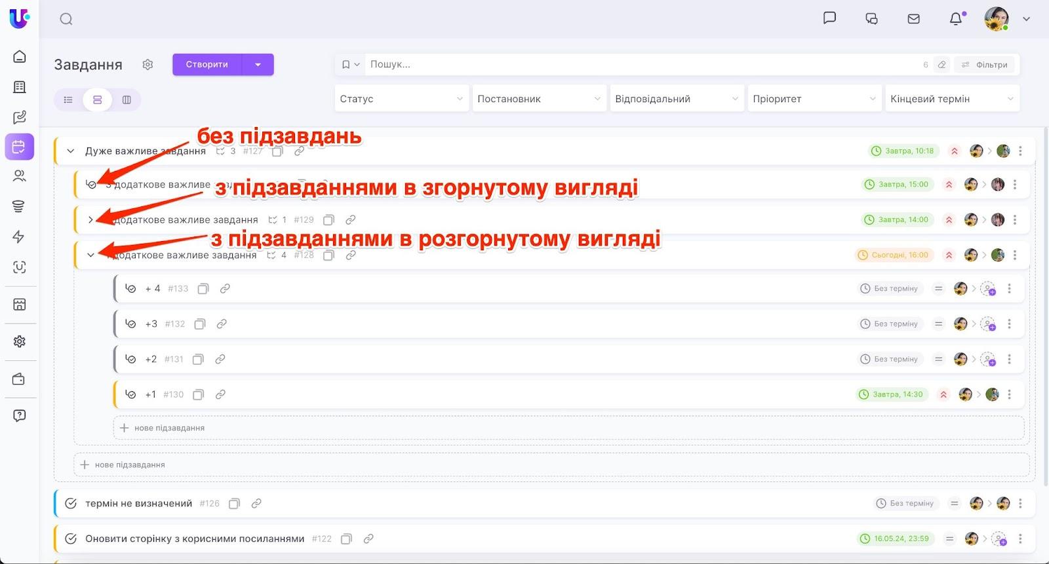Open three-dot menu for task #133

coord(1009,288)
